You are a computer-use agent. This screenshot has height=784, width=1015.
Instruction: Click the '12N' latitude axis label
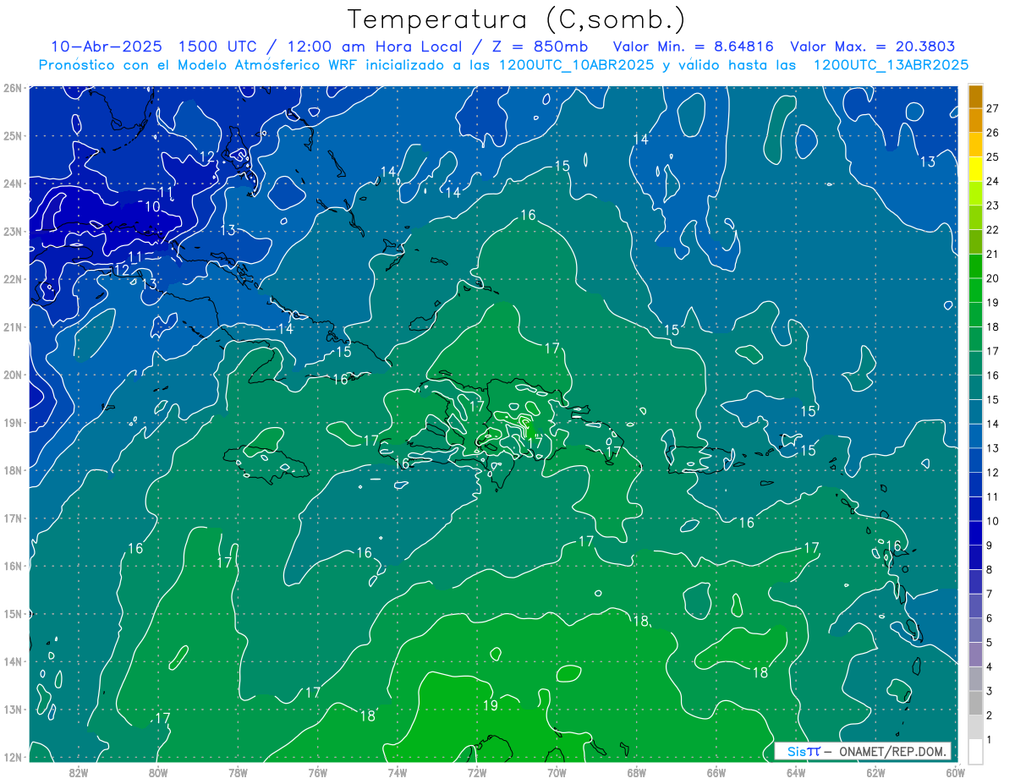tap(12, 757)
